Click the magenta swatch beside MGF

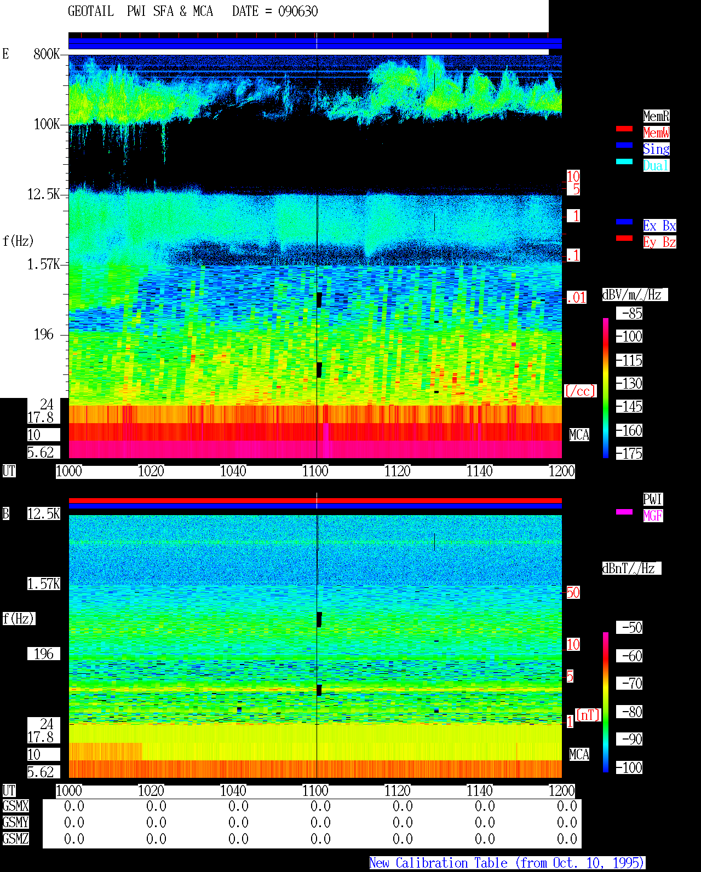(x=624, y=512)
